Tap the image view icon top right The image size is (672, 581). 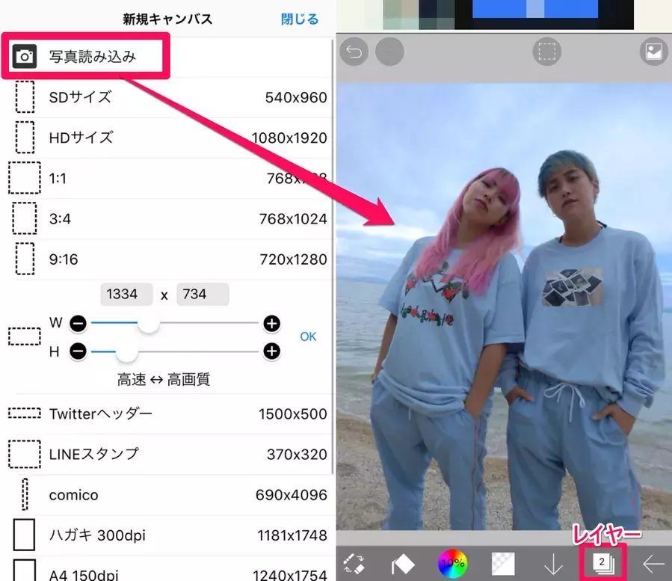pyautogui.click(x=654, y=52)
